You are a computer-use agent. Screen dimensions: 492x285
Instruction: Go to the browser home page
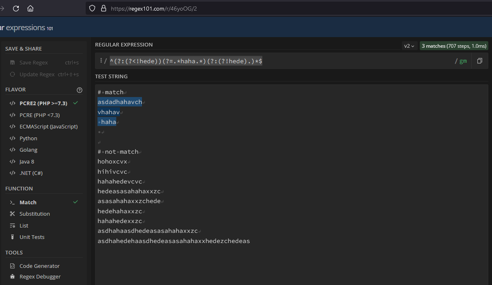[30, 8]
